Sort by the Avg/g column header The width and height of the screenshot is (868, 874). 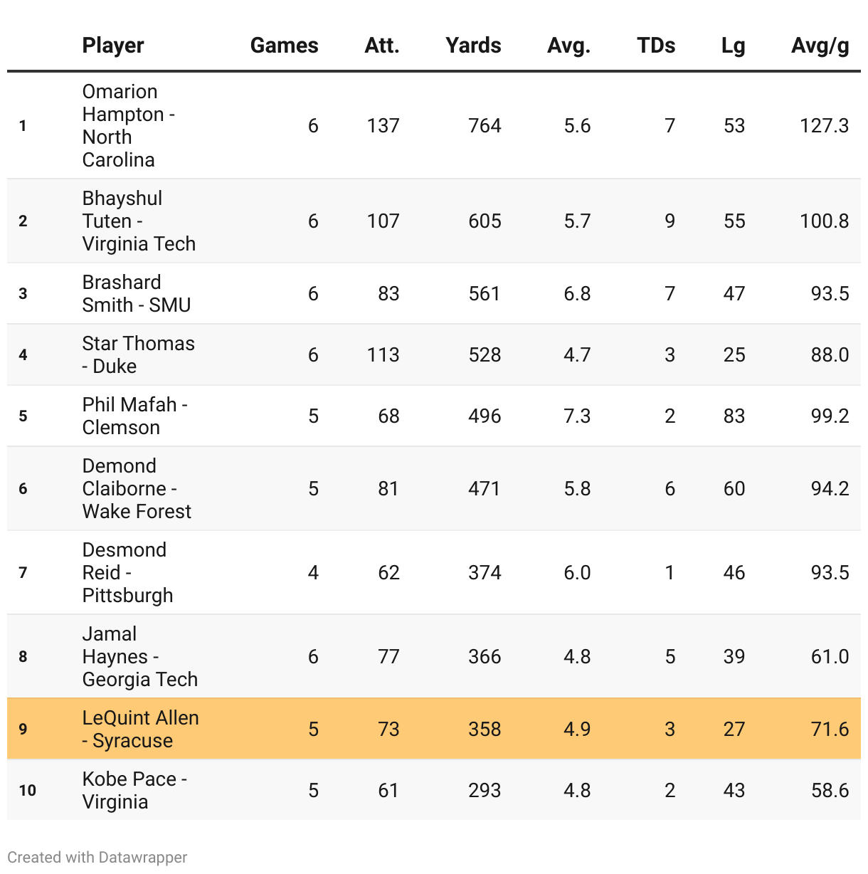point(820,46)
